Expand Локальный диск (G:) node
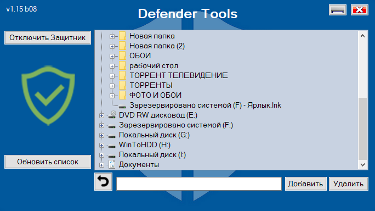Viewport: 375px width, 211px height. (x=101, y=136)
